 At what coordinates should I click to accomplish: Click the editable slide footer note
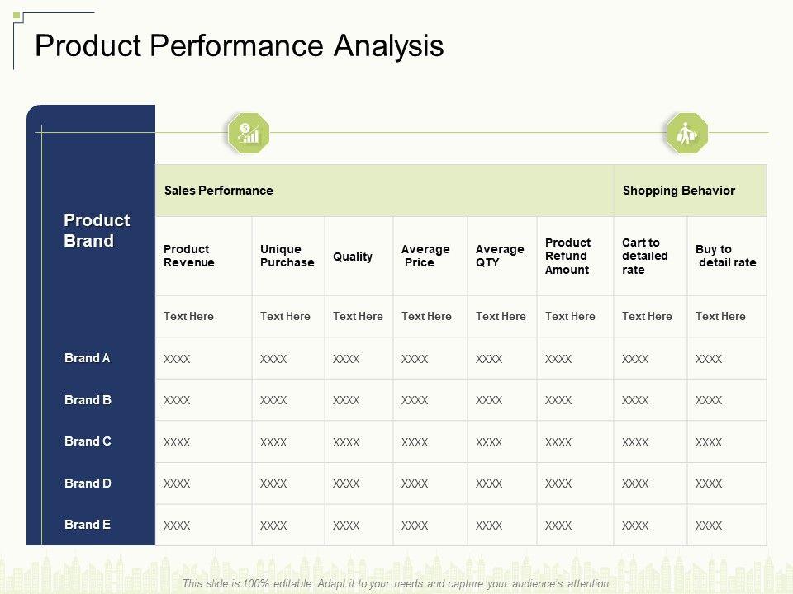(396, 583)
